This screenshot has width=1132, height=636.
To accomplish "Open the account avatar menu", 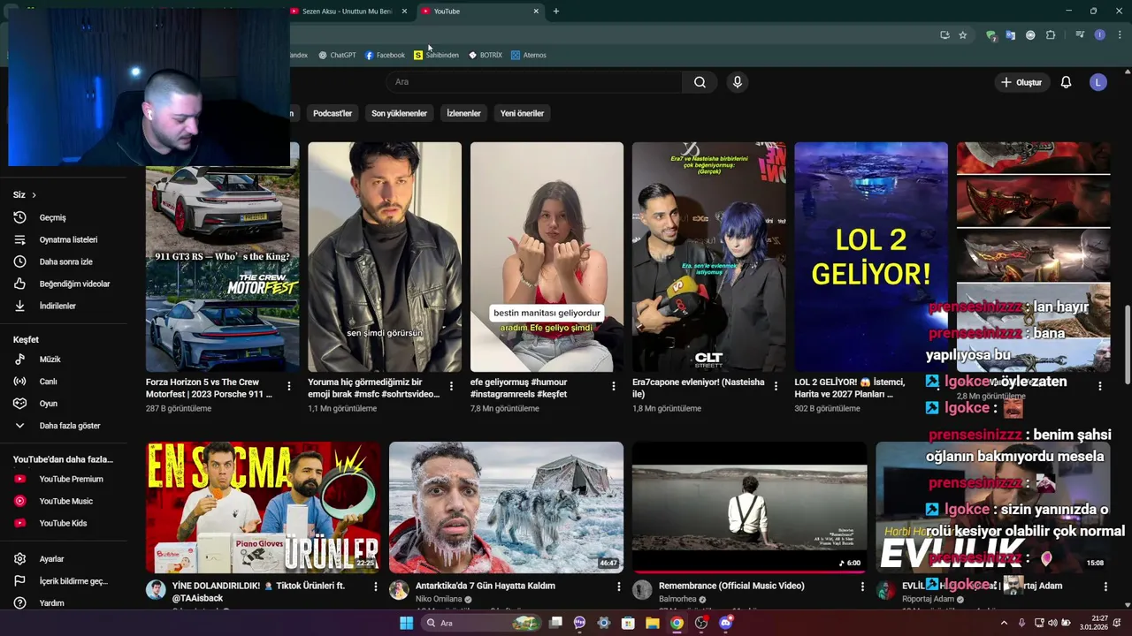I will click(1098, 82).
